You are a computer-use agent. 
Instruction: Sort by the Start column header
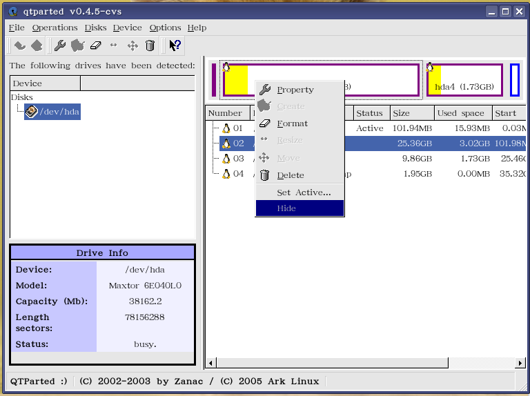pos(509,113)
